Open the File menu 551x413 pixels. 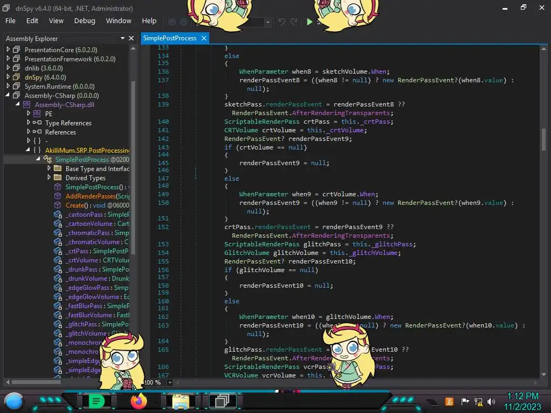pos(11,21)
